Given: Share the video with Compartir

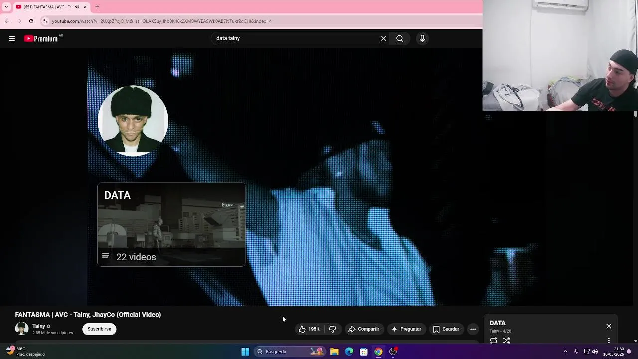Looking at the screenshot, I should click(x=364, y=329).
